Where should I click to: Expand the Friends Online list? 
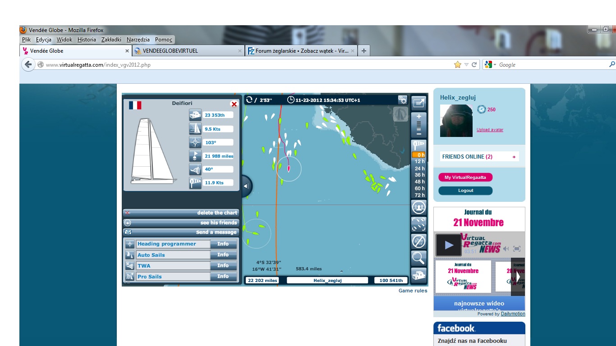[x=514, y=157]
